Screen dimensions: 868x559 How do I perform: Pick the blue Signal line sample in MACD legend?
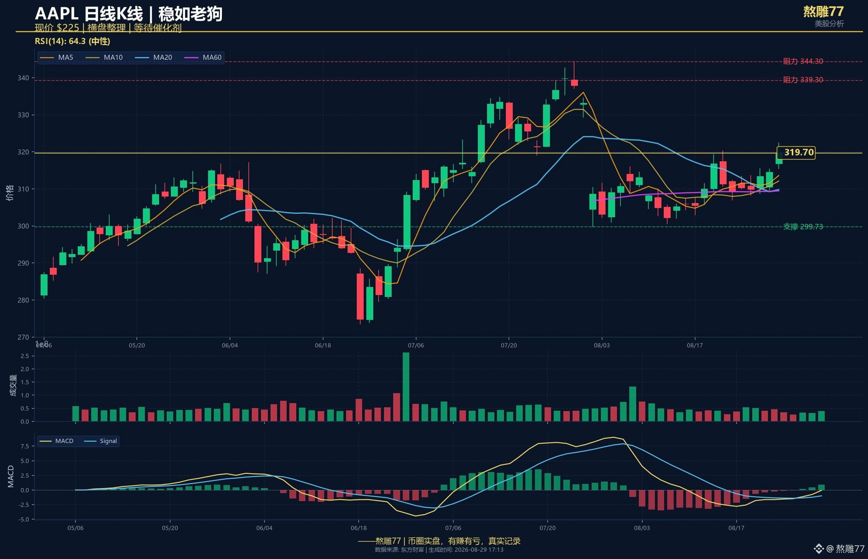90,441
